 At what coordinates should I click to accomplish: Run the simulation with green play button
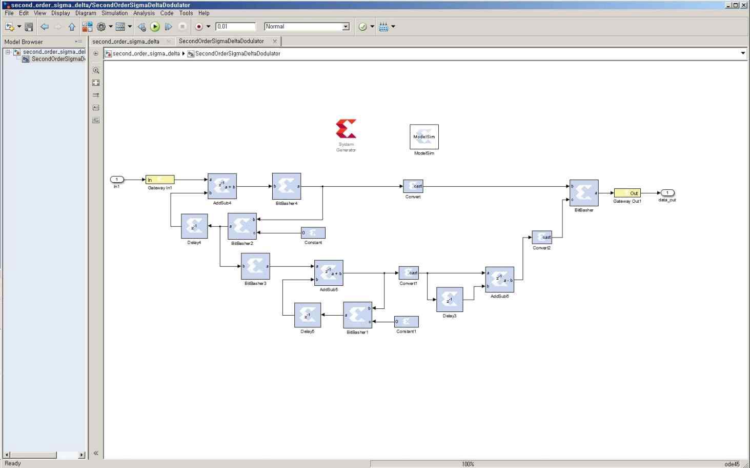(x=155, y=27)
